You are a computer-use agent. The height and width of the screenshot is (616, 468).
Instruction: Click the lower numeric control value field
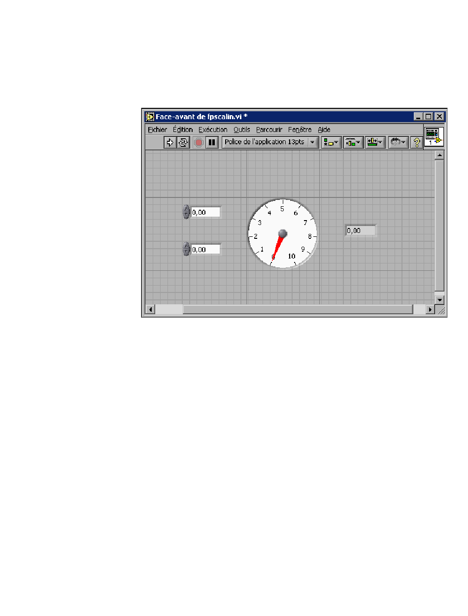(205, 250)
